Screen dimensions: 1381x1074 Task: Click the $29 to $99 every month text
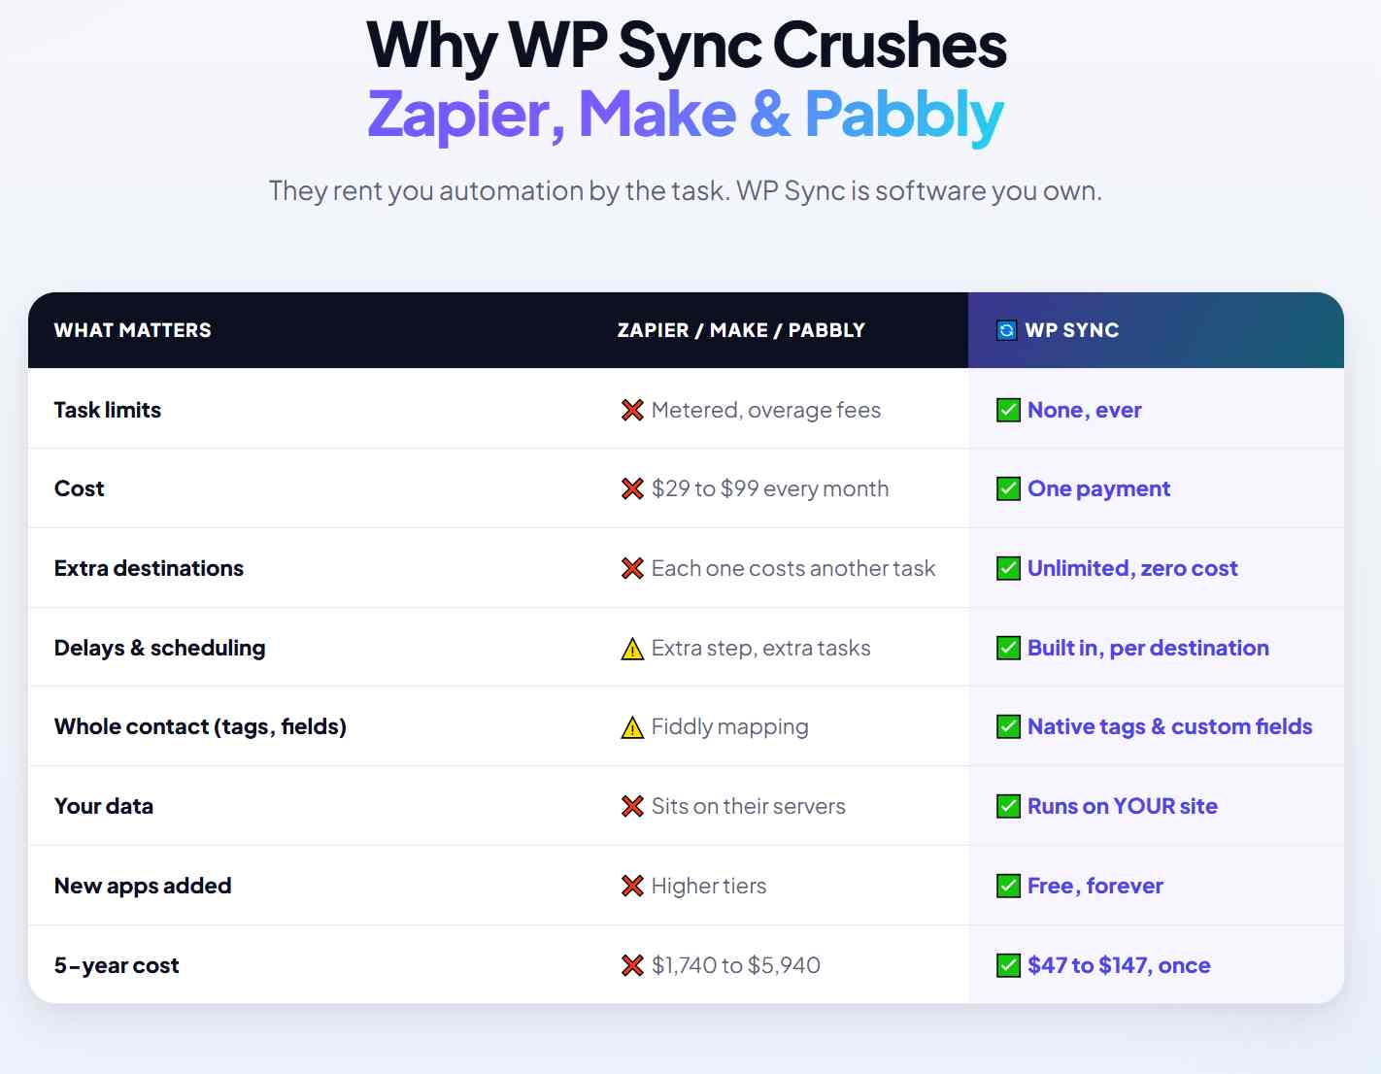tap(770, 488)
